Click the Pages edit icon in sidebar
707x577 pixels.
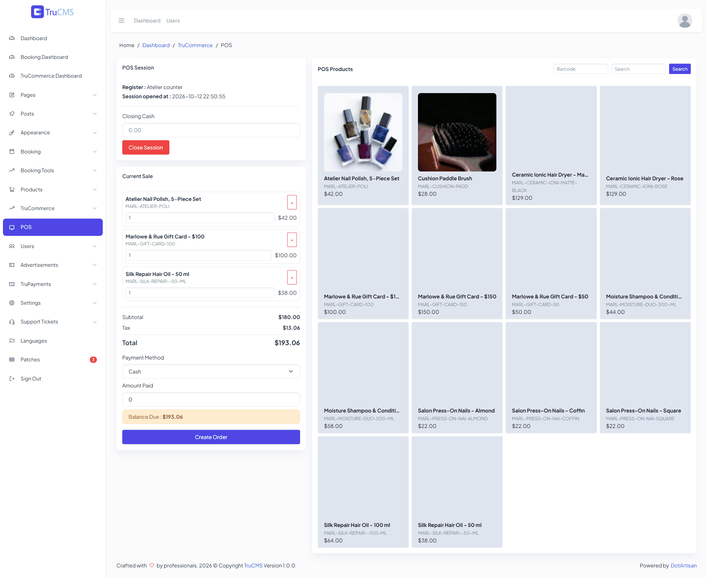point(12,95)
